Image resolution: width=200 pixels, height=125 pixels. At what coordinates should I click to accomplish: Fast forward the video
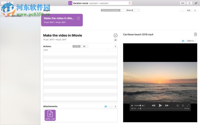(167, 105)
